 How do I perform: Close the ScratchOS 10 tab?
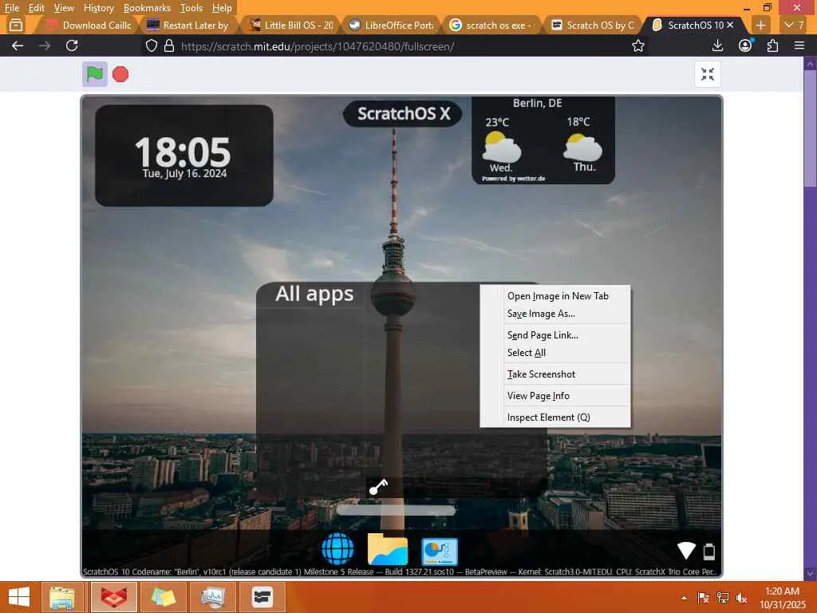coord(730,25)
